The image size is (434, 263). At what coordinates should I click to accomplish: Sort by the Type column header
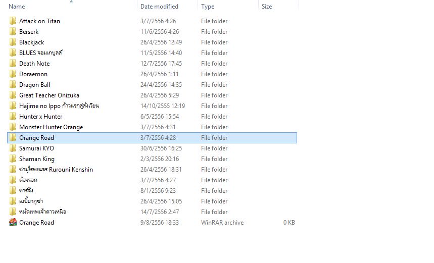pos(208,7)
